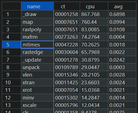Click the rastedge name cell
Viewport: 138px width, 113px height.
coord(37,52)
